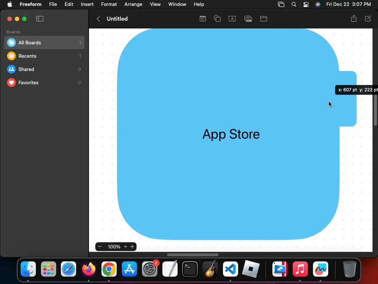This screenshot has height=284, width=378.
Task: Click the date and time in menu bar
Action: [348, 4]
